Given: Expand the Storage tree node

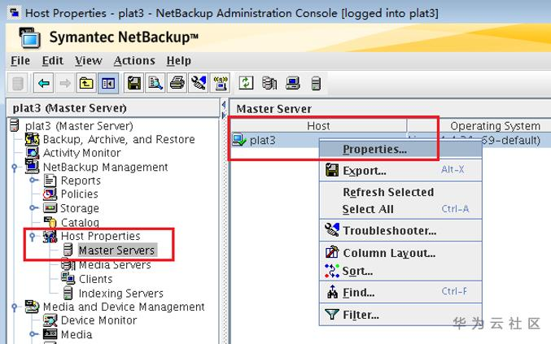Looking at the screenshot, I should (33, 208).
